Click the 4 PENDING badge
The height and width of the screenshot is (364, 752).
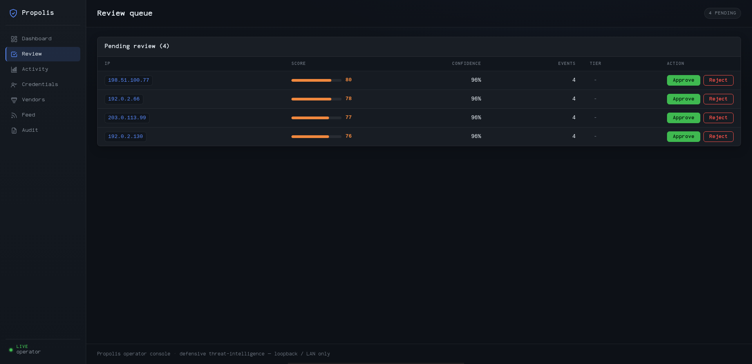(722, 13)
